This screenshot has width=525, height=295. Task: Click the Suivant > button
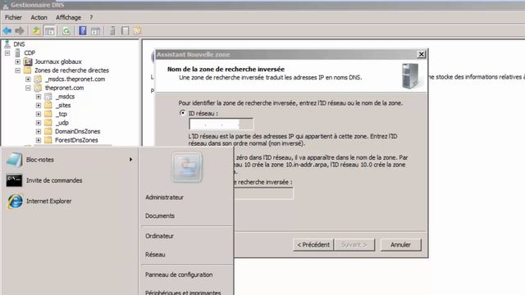(354, 245)
